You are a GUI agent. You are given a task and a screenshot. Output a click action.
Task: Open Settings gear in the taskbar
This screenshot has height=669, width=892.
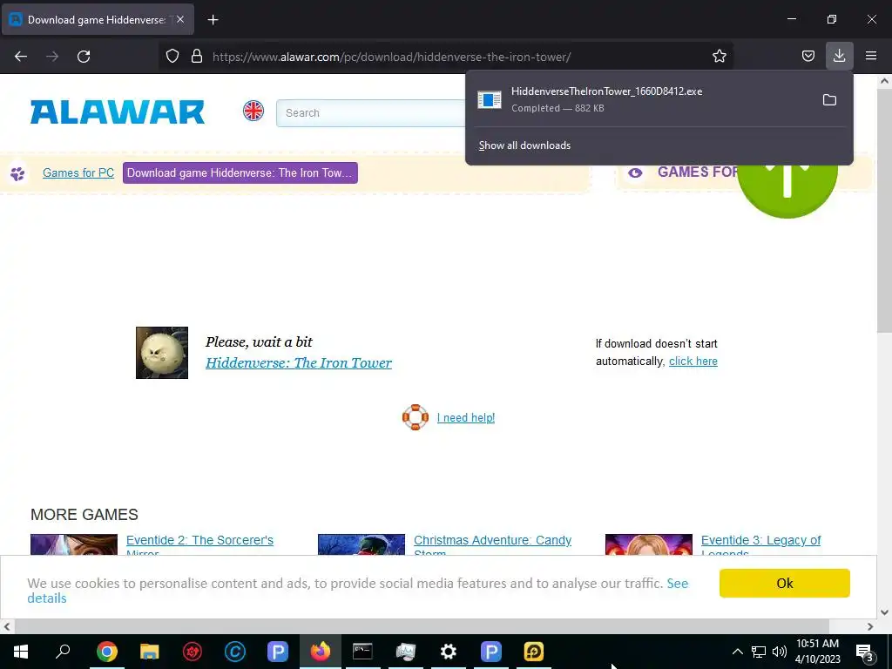coord(449,652)
